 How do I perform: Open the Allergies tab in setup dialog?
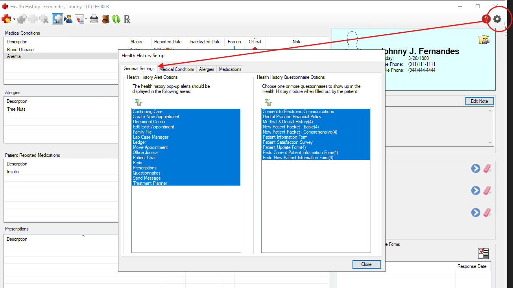[x=207, y=69]
